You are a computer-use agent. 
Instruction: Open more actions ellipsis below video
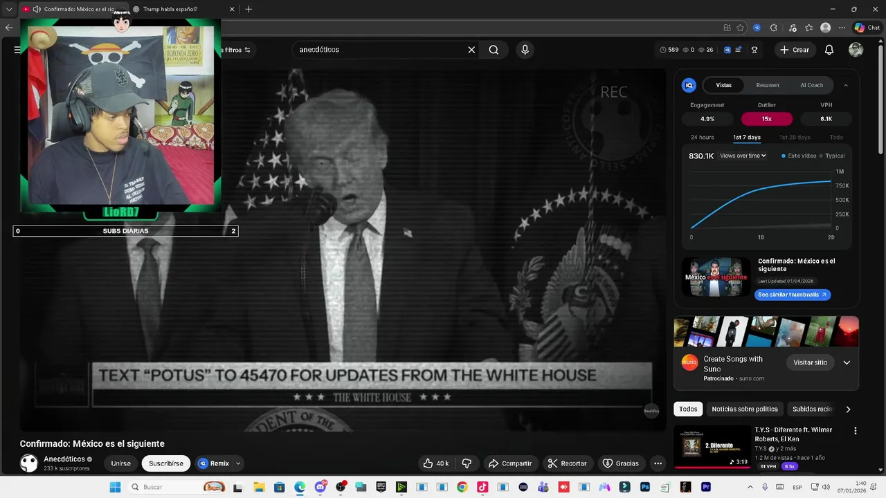coord(658,463)
